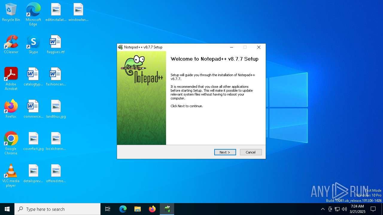Screen dimensions: 383x215
Task: Select the detailsprev... image file
Action: click(33, 174)
